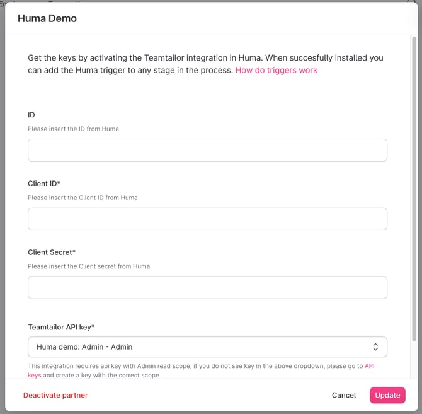Click into the Client Secret field
422x414 pixels.
[207, 288]
